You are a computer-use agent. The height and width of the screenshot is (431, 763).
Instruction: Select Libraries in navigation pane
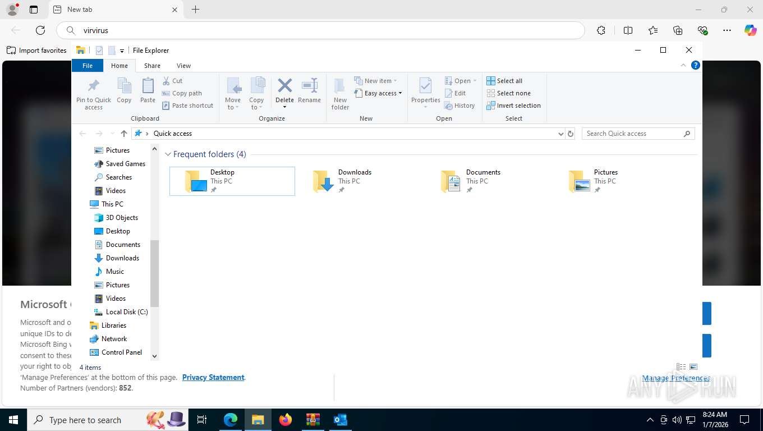tap(108, 325)
